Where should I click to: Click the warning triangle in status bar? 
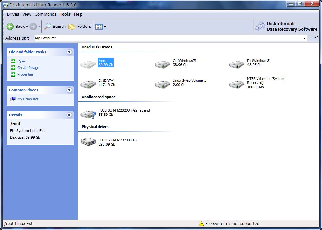pos(201,224)
